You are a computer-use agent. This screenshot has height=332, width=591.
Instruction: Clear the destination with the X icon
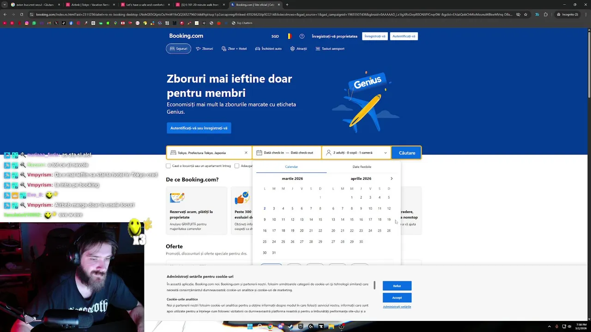(x=246, y=153)
